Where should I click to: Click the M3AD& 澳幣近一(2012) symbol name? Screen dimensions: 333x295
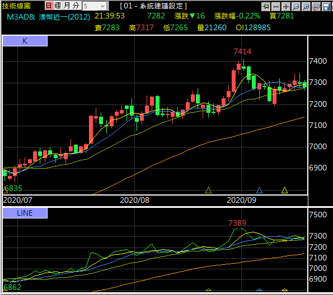point(49,17)
